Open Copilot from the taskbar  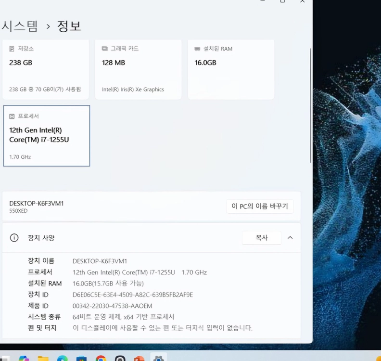pyautogui.click(x=24, y=358)
